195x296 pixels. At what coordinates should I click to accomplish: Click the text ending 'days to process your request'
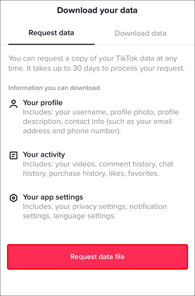pyautogui.click(x=96, y=68)
